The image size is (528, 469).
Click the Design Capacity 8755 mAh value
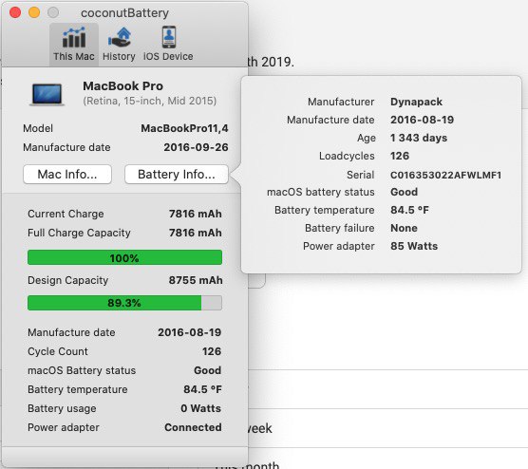[196, 280]
